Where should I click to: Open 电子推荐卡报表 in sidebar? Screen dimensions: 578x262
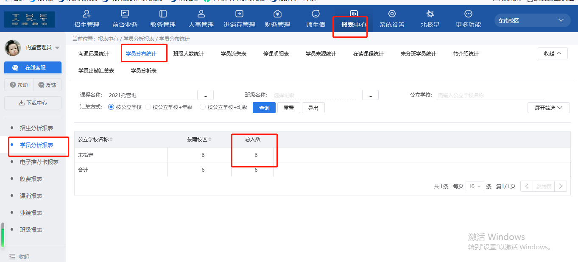(39, 162)
